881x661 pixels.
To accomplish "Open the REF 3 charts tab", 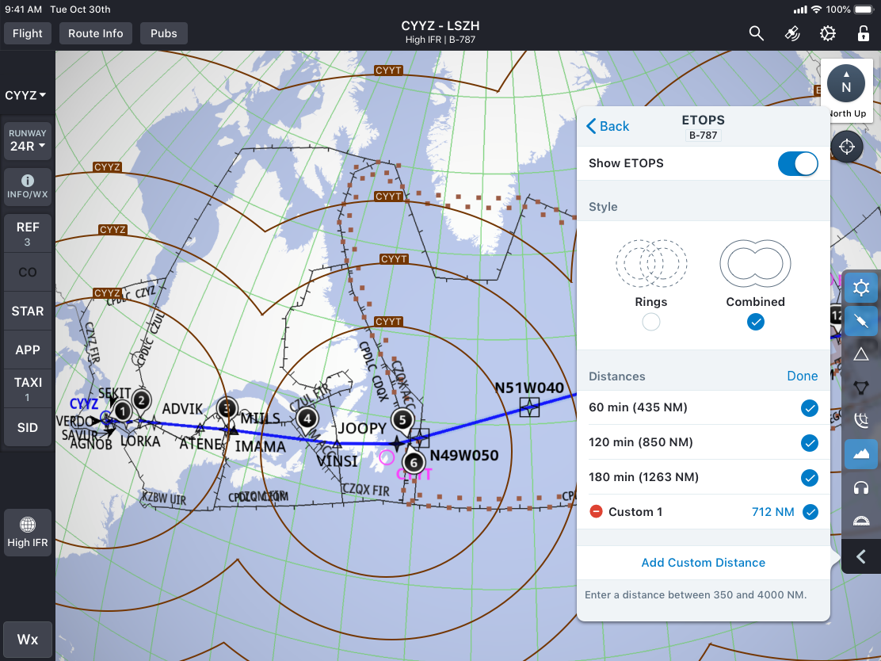I will click(x=28, y=233).
